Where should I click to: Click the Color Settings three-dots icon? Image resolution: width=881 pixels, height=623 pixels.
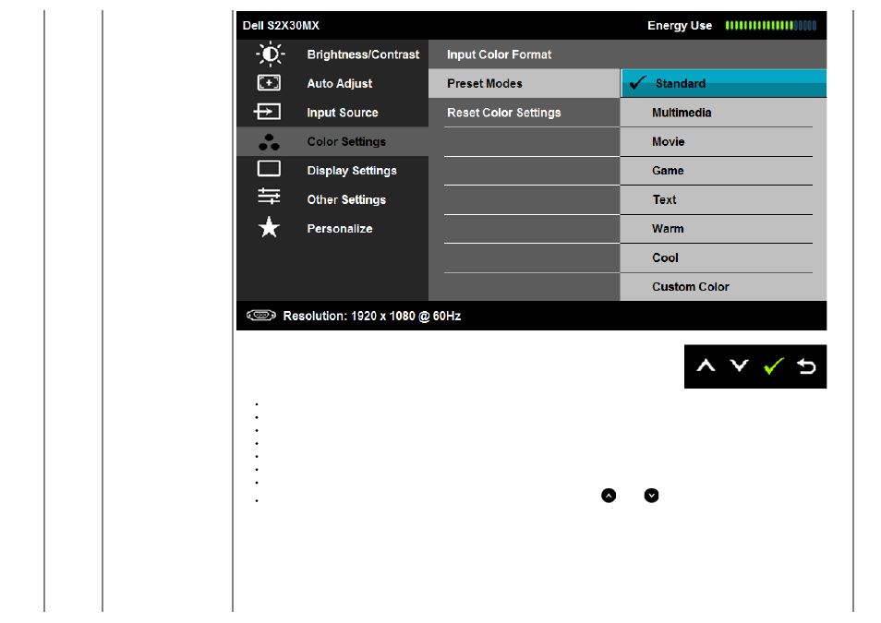pos(269,142)
